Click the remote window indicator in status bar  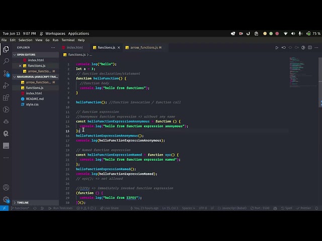tap(4, 208)
